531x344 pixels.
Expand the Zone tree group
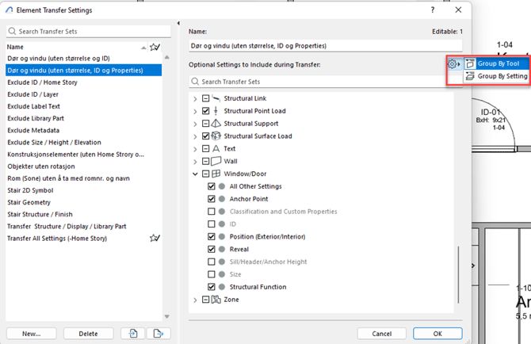(x=196, y=300)
